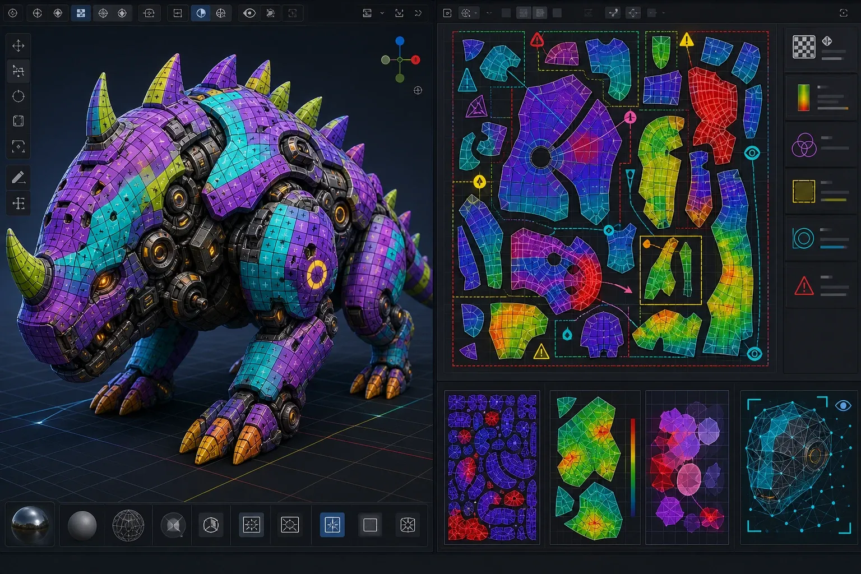The width and height of the screenshot is (861, 574).
Task: Click the cyan concentric circles icon in right panel
Action: 803,238
